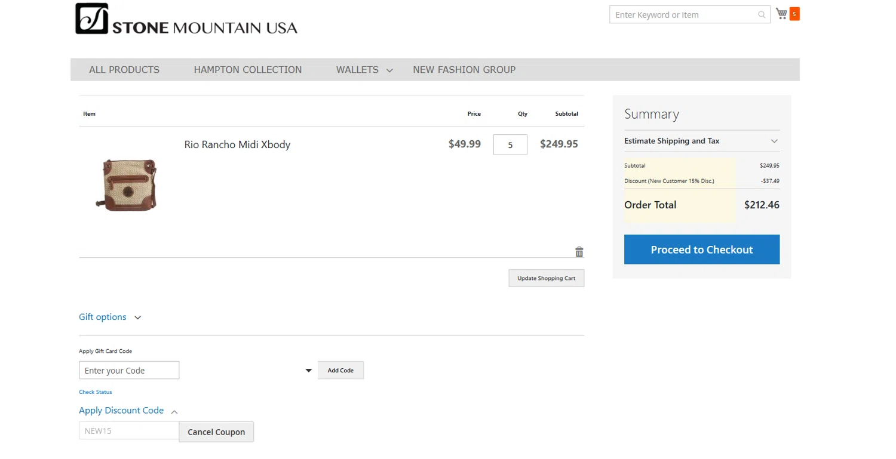Open the Wallets dropdown menu
Viewport: 896px width, 459px height.
click(x=364, y=70)
